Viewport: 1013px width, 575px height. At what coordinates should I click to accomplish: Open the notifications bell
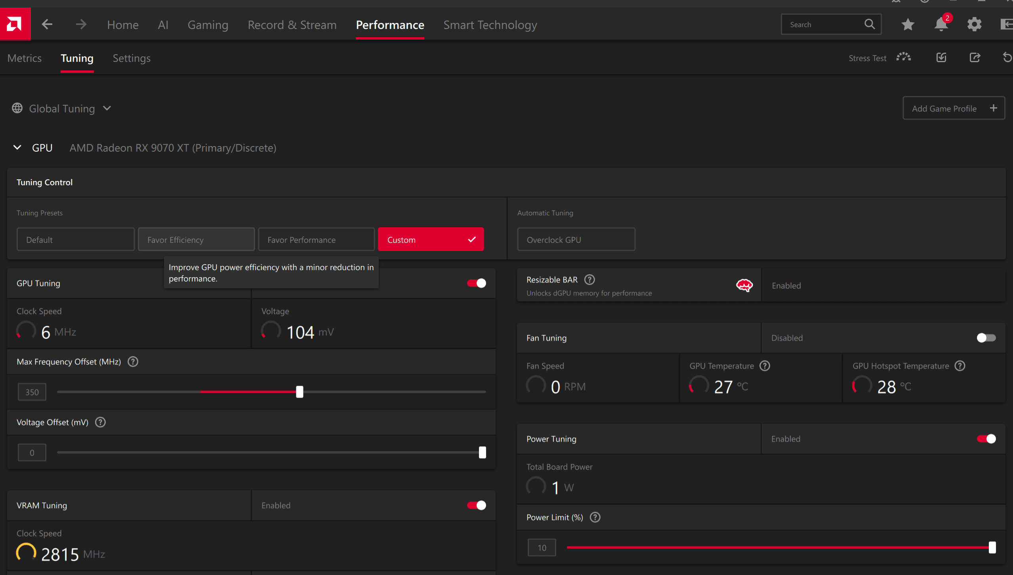click(941, 25)
